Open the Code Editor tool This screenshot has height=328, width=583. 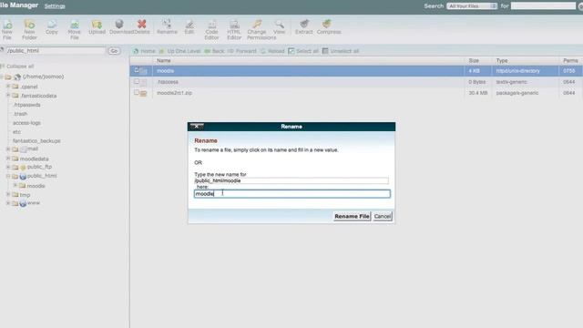[211, 29]
